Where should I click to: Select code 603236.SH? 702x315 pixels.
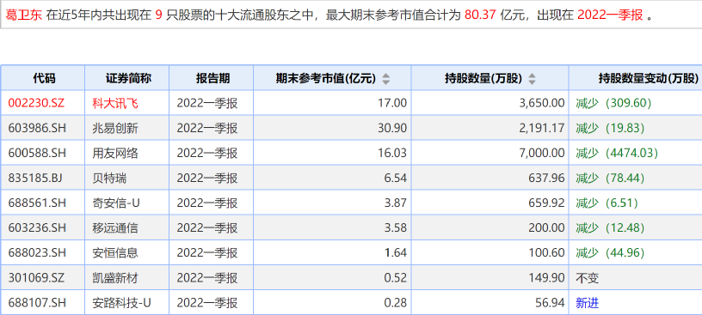point(37,227)
